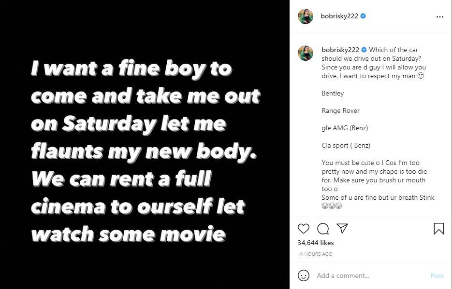The height and width of the screenshot is (289, 452).
Task: Click the verified badge in the post header
Action: (363, 16)
